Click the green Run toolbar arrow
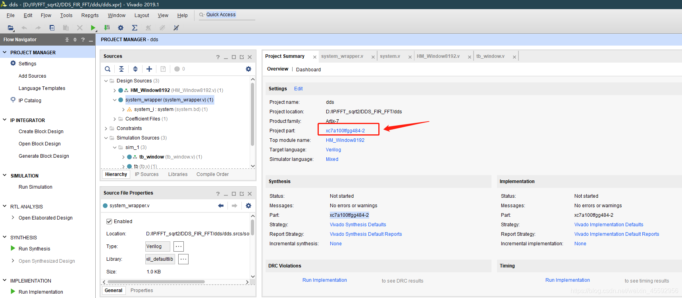 93,28
